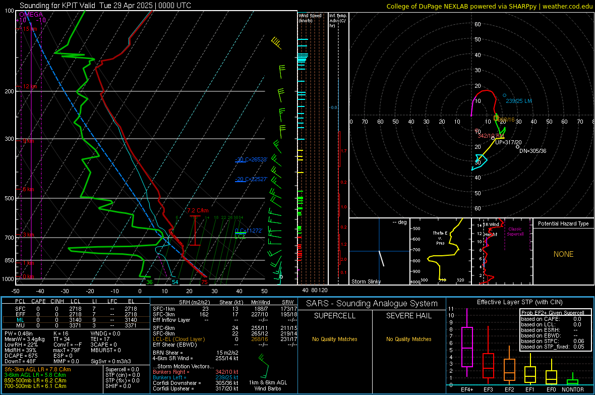The image size is (595, 395).
Task: Click the SFC-3km shear row
Action: pos(225,314)
